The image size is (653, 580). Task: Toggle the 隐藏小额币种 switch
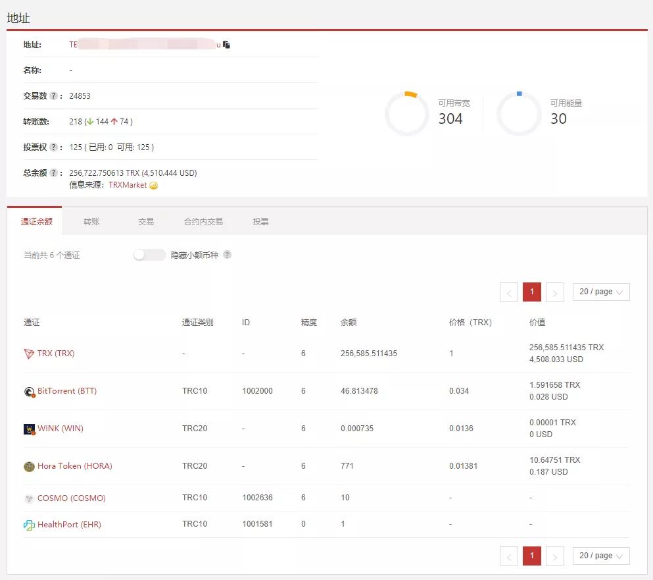coord(149,255)
